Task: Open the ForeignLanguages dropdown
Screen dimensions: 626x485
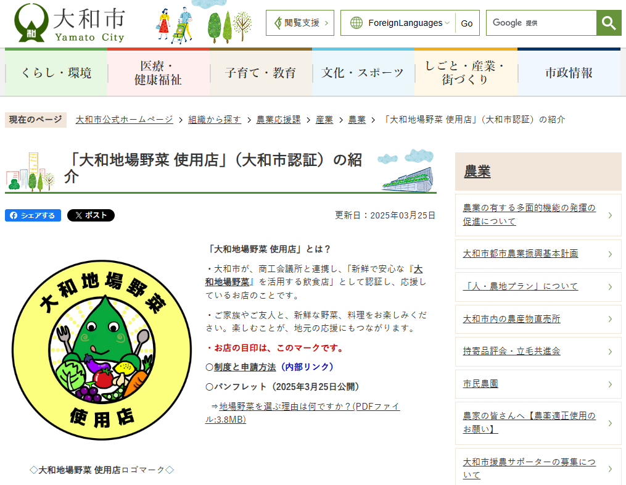Action: tap(409, 23)
